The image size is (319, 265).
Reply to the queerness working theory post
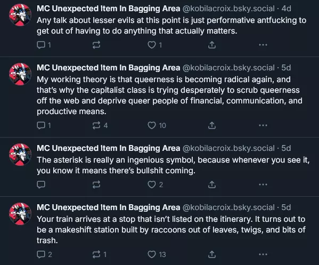pyautogui.click(x=44, y=125)
